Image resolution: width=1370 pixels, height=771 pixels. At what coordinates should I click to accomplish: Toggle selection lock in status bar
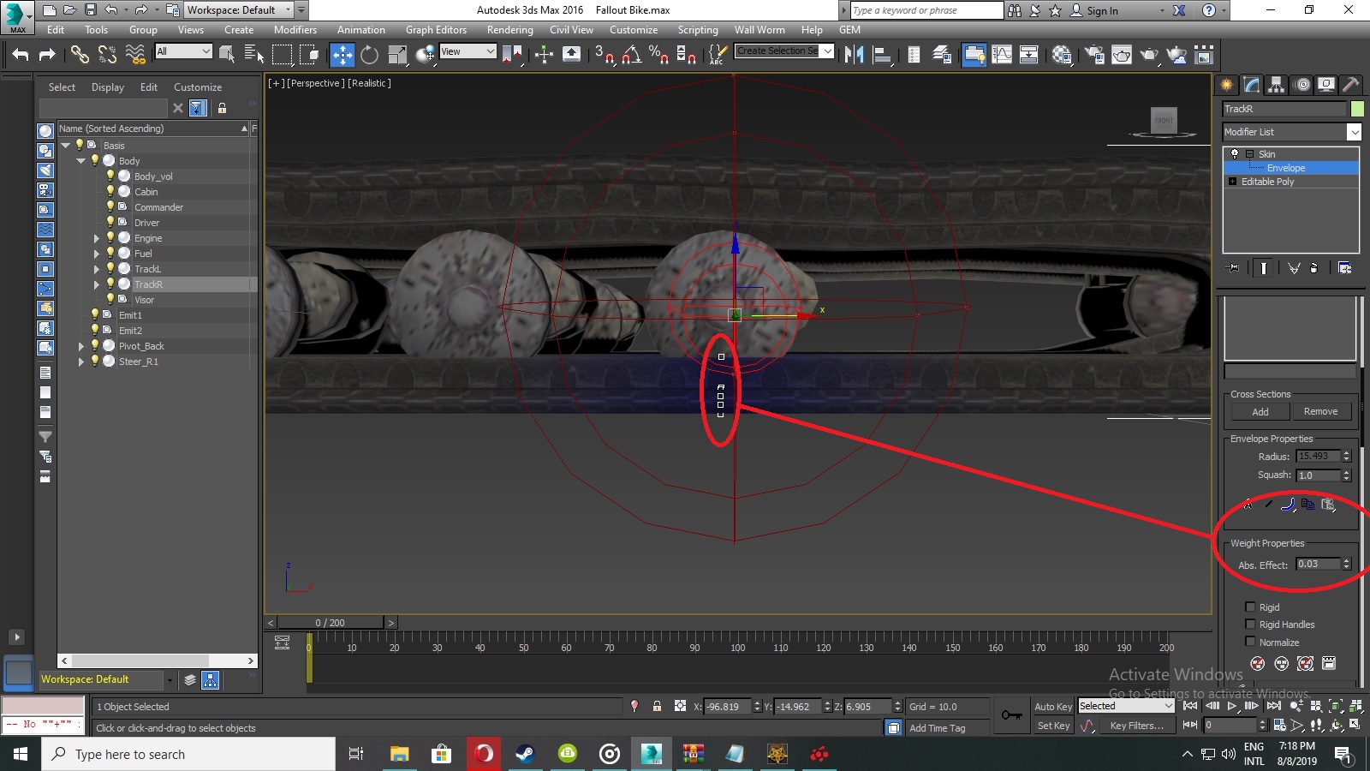(657, 707)
